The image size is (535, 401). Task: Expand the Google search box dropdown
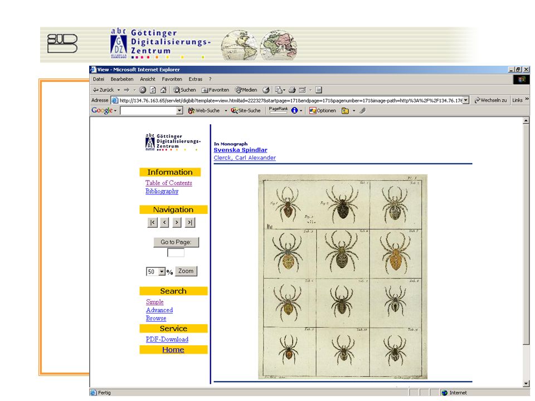coord(180,110)
